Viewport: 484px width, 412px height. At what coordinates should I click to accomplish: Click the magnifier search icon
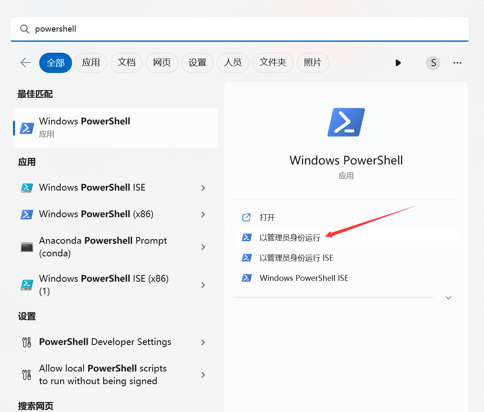tap(24, 29)
